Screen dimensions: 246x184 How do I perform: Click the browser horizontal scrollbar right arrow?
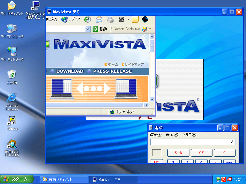pyautogui.click(x=146, y=105)
